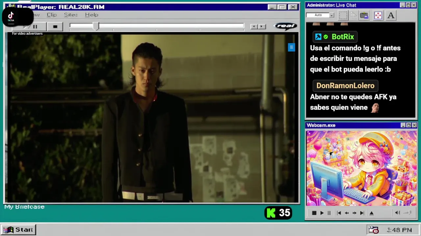Stop the Webcam.exe playback
Screen dimensions: 421x236
(314, 213)
